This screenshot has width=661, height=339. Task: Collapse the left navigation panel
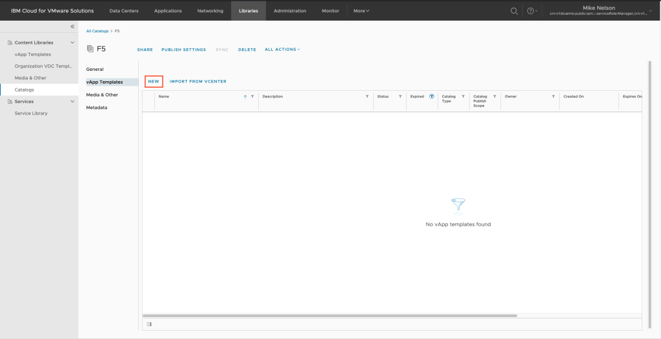(x=72, y=26)
